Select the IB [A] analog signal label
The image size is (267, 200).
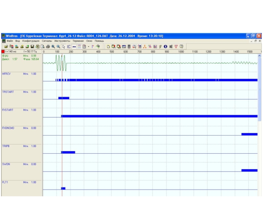click(x=5, y=56)
